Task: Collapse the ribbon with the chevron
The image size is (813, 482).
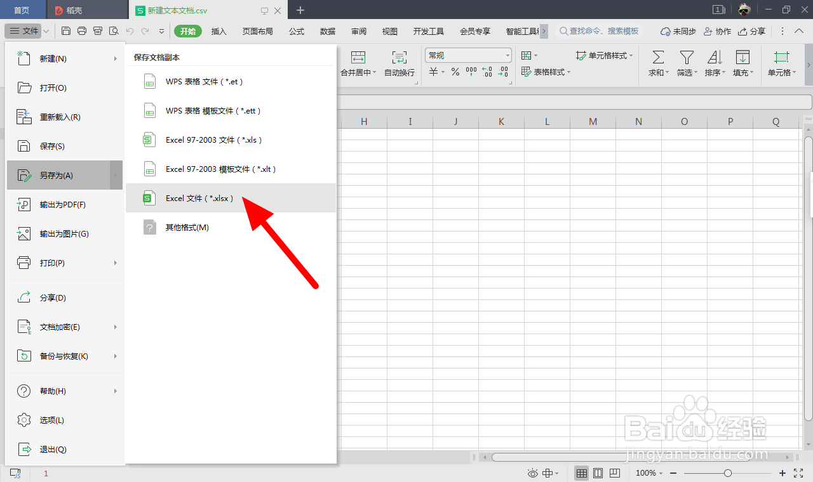Action: pos(799,31)
